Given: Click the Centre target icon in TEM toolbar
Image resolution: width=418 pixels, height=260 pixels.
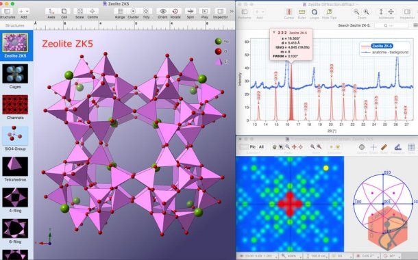Looking at the screenshot, I should [362, 147].
